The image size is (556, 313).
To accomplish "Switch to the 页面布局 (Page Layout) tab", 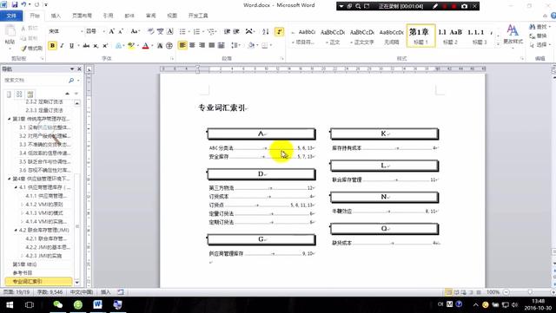I will 82,16.
